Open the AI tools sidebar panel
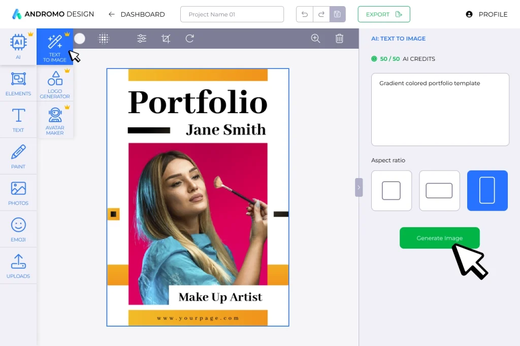520x346 pixels. coord(18,47)
